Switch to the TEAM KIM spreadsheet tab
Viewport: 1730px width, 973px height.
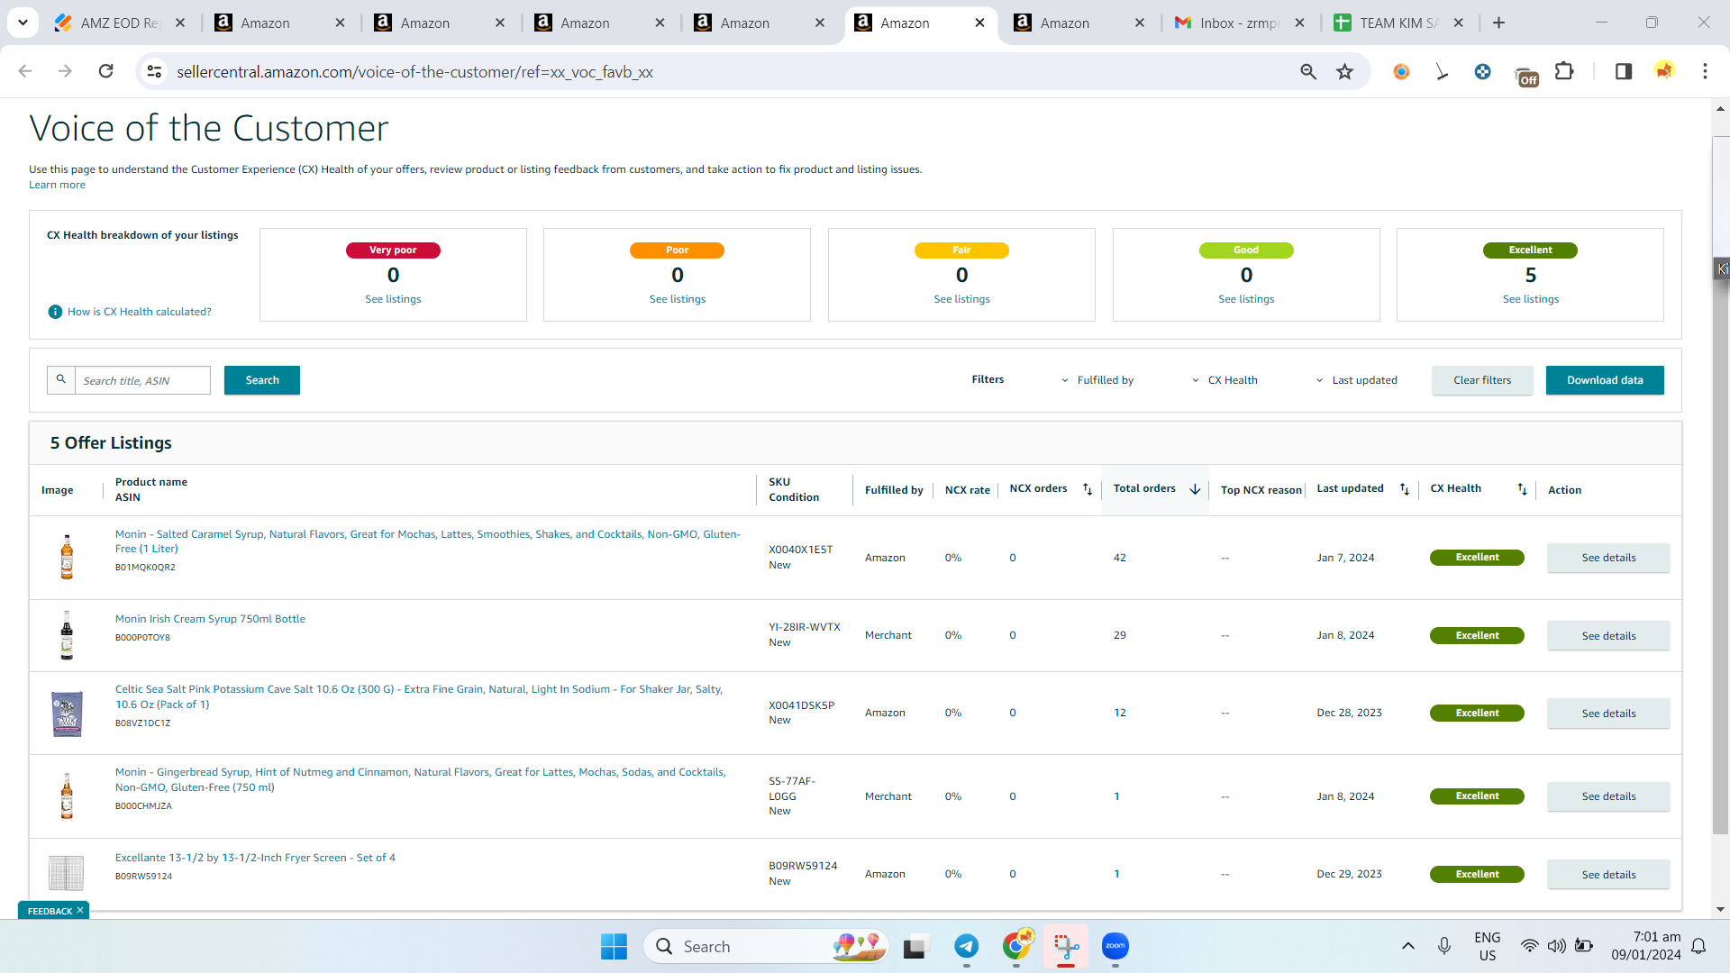click(x=1399, y=23)
